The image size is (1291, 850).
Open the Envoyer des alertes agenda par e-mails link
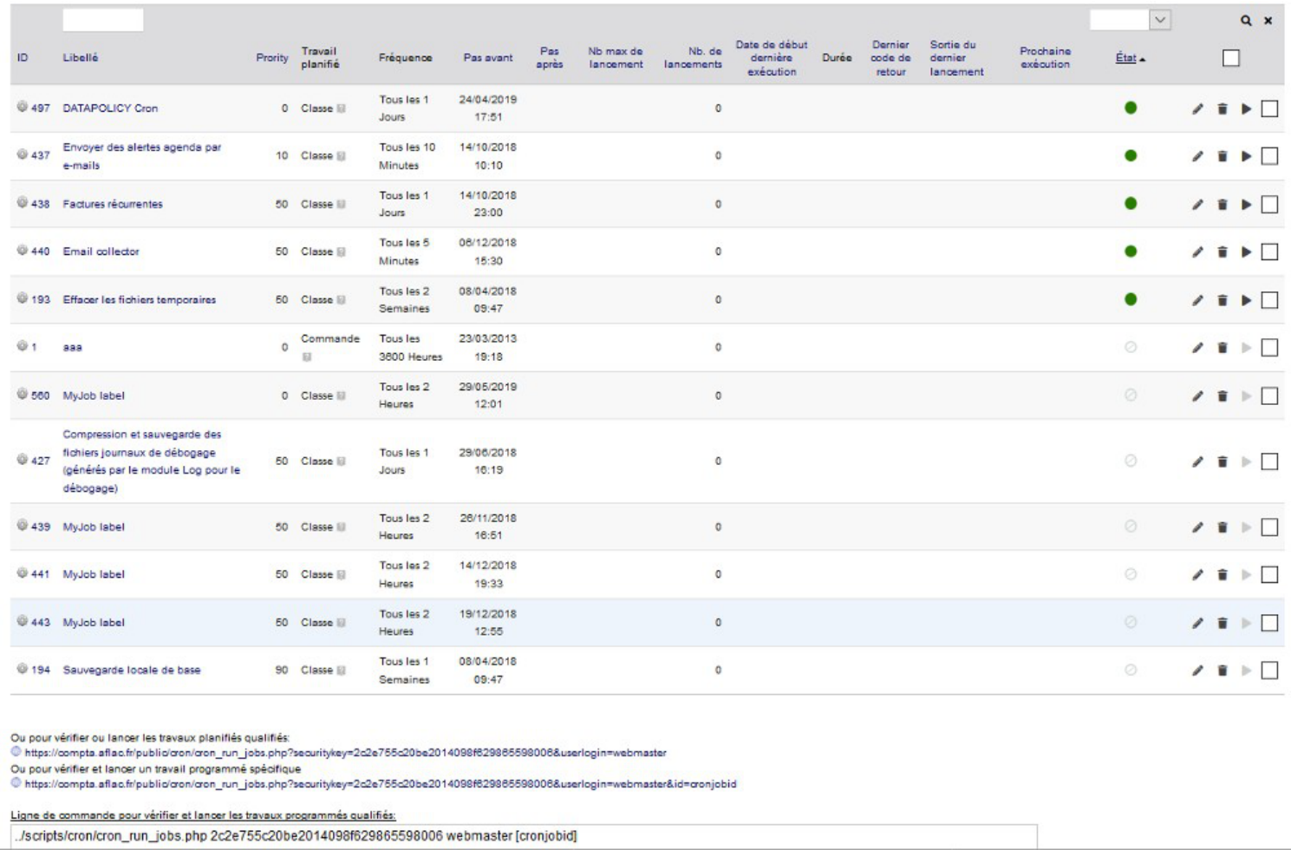[x=142, y=156]
